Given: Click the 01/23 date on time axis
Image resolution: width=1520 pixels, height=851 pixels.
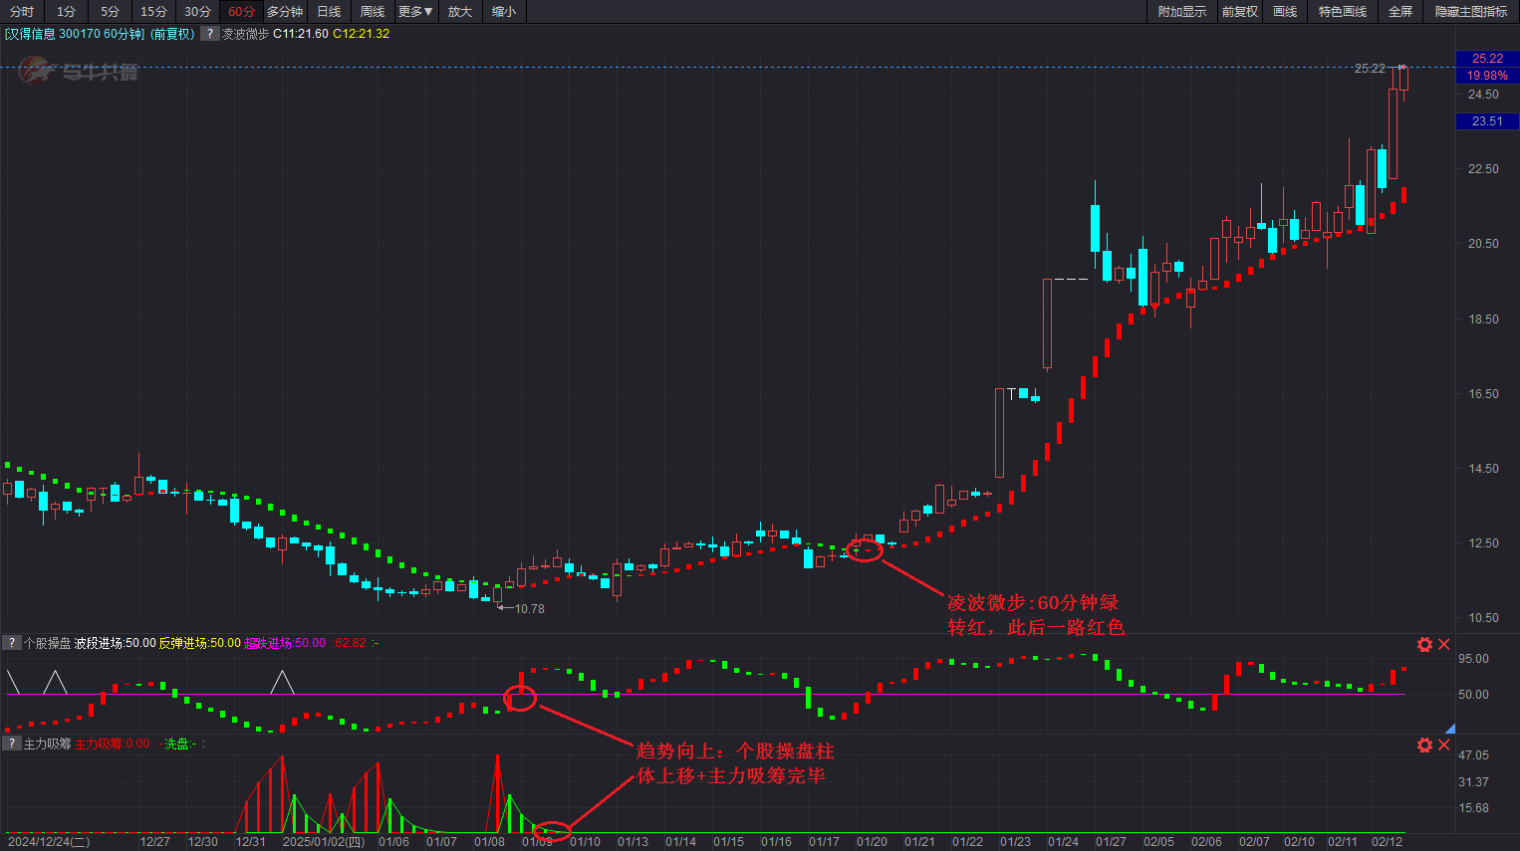Looking at the screenshot, I should pyautogui.click(x=1015, y=842).
